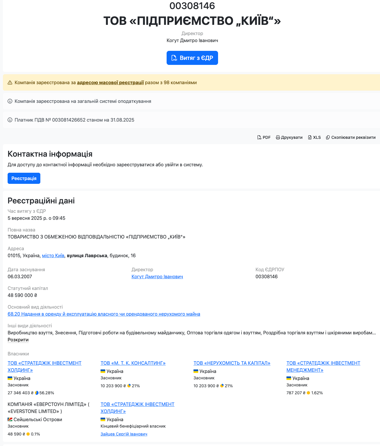This screenshot has width=380, height=446.
Task: Click the Витяг з ЄДР button
Action: (192, 58)
